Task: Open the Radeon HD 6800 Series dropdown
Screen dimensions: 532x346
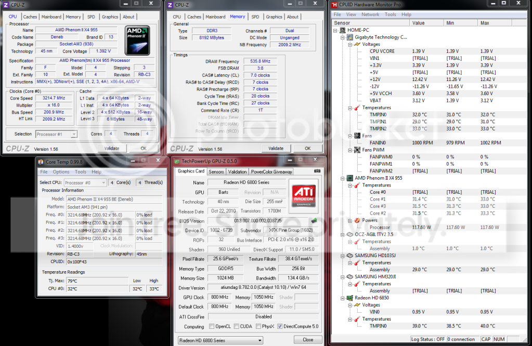Action: tap(220, 340)
